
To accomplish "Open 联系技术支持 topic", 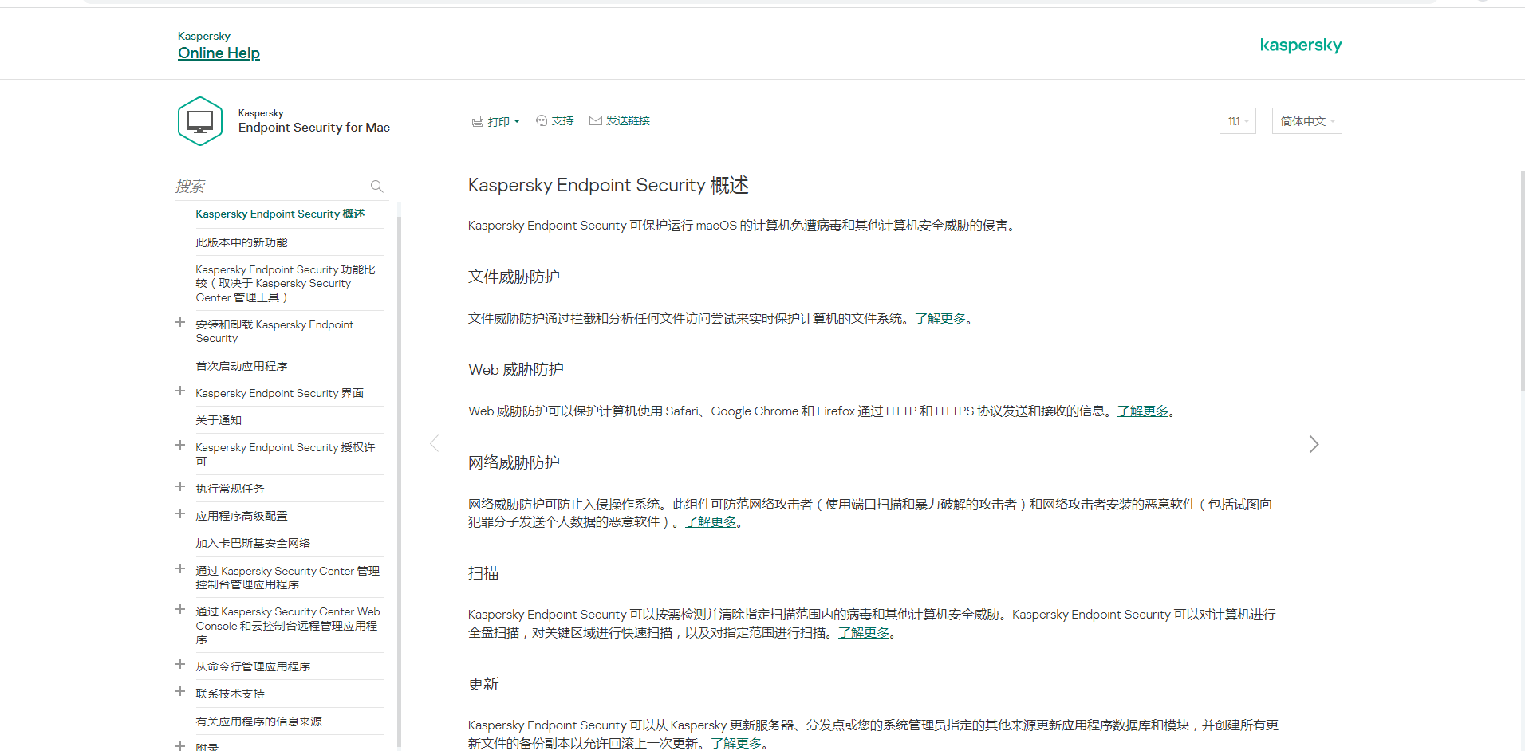I will (x=230, y=694).
